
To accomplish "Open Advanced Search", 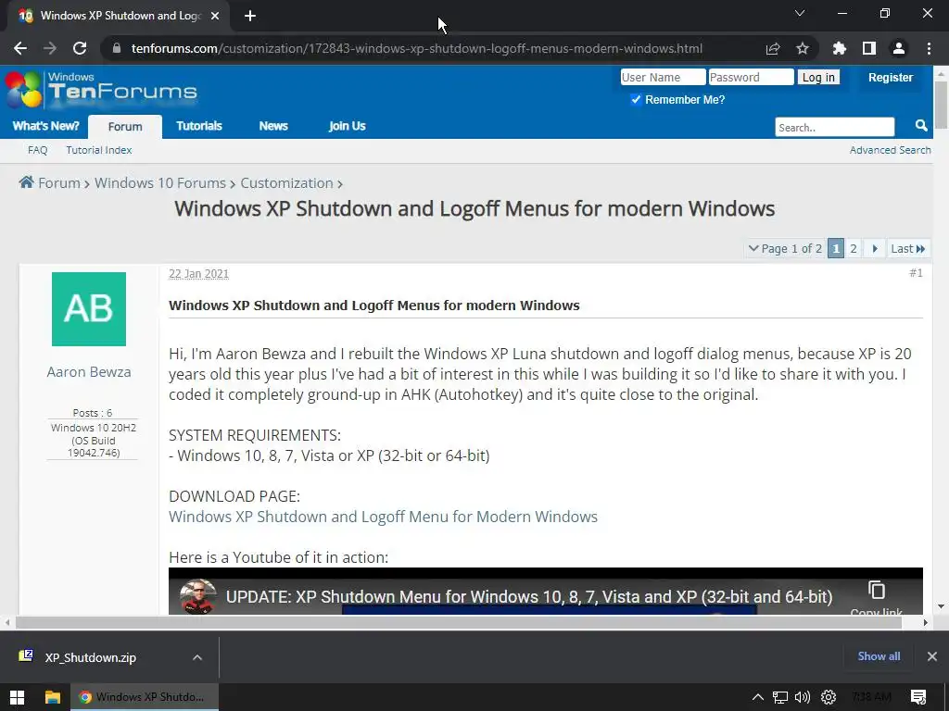I will [x=891, y=150].
